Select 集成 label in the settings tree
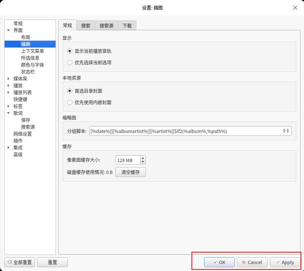 coord(18,148)
